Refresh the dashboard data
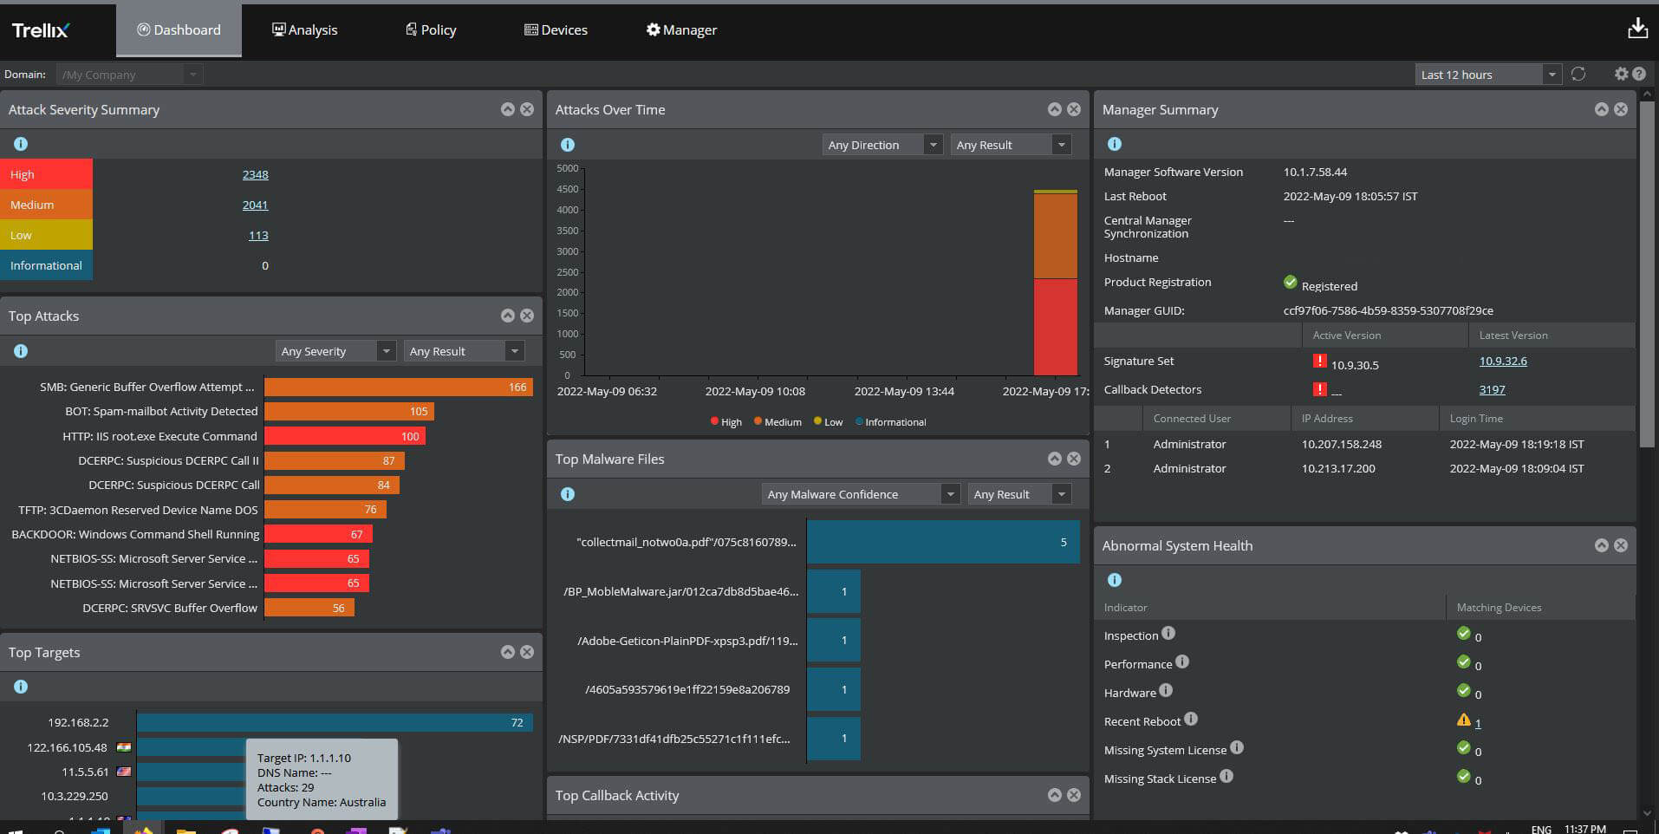This screenshot has width=1659, height=834. (1578, 74)
